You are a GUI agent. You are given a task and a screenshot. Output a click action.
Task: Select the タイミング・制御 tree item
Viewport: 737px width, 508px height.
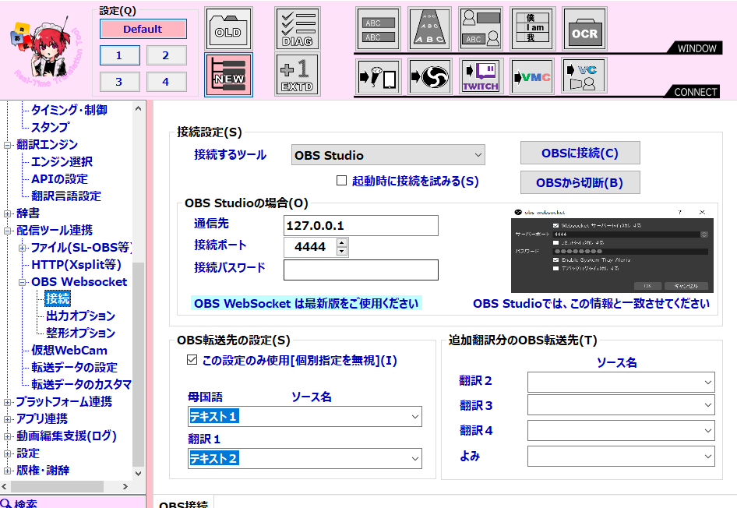click(69, 110)
